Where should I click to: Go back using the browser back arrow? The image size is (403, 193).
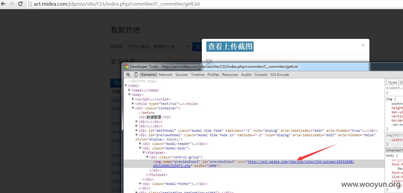3,4
